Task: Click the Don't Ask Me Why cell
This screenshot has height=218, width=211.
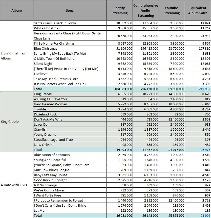Action: (x=70, y=119)
